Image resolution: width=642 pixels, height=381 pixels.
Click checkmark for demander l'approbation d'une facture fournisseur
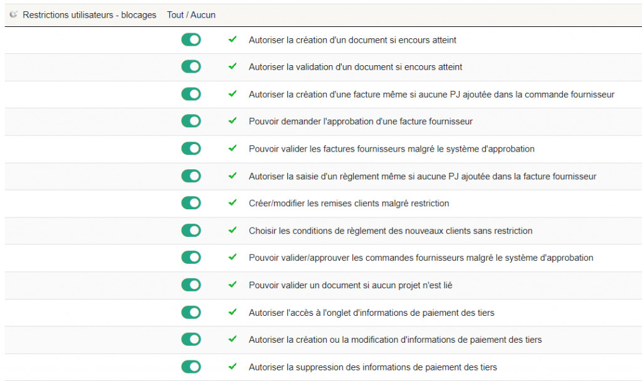tap(233, 121)
